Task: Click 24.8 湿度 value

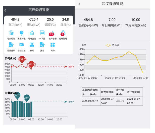Action: coord(65,20)
